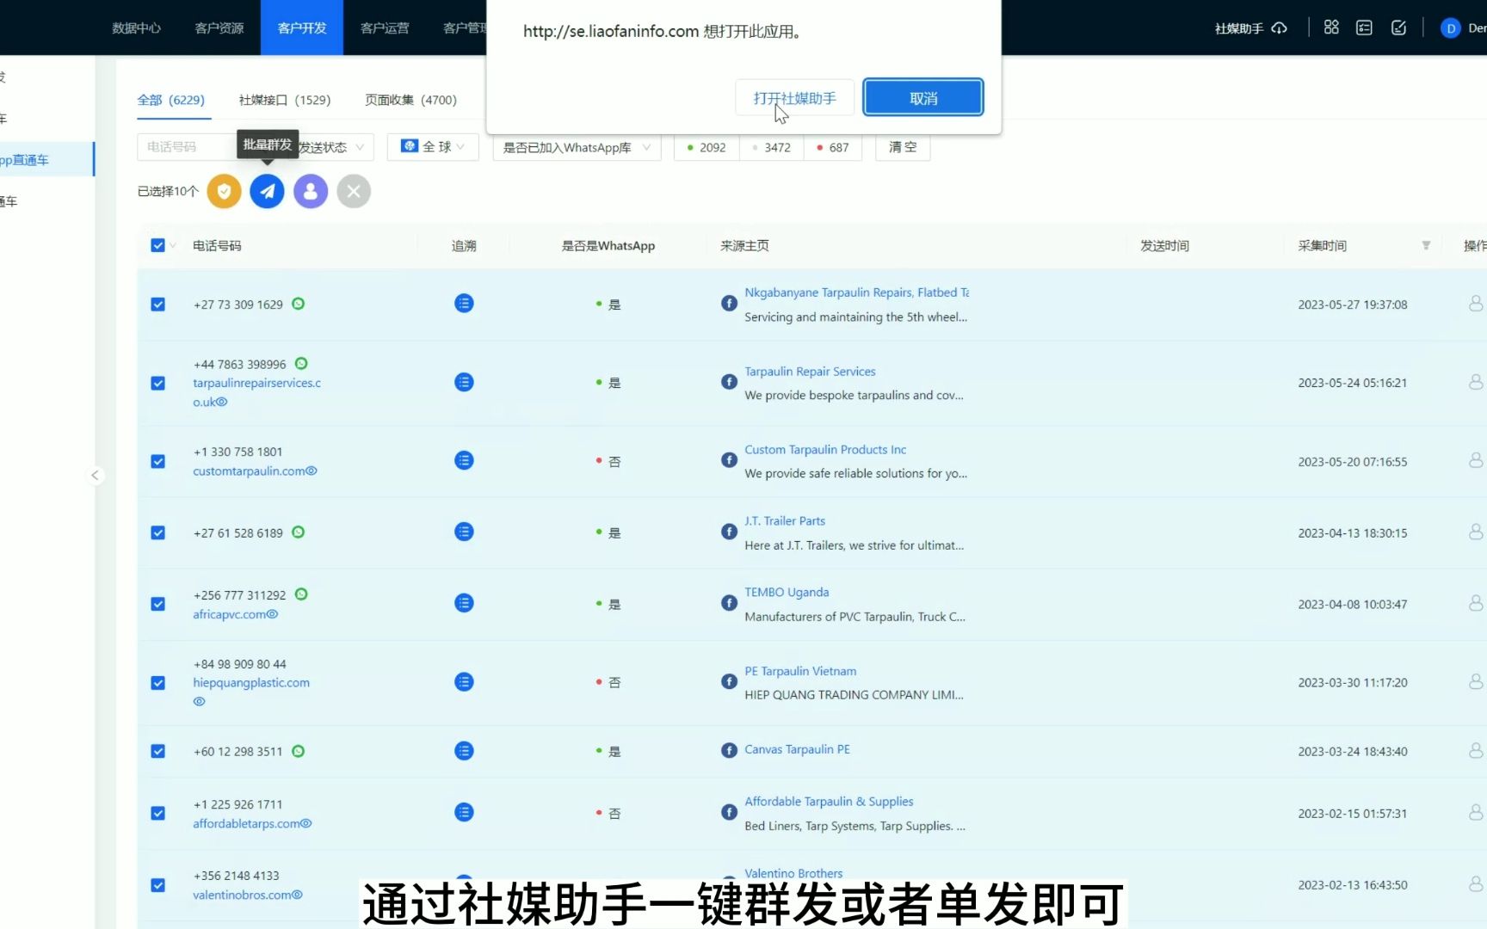Open trace icon for +60 12 298 3511
Screen dimensions: 1487x929
[x=464, y=751]
